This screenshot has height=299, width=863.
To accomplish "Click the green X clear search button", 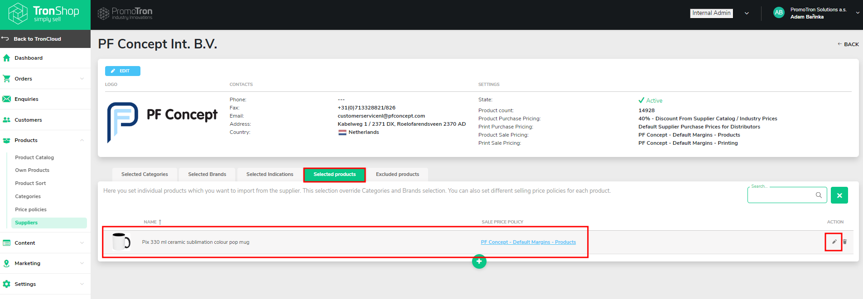I will [839, 195].
